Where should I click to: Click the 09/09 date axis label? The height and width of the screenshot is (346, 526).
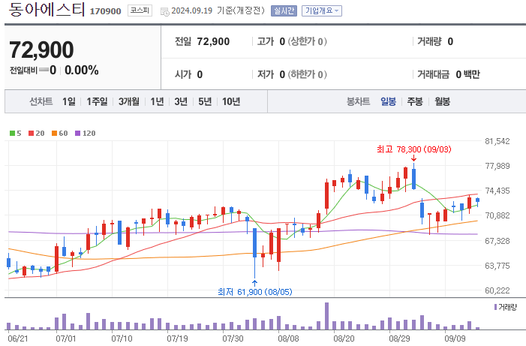point(455,338)
